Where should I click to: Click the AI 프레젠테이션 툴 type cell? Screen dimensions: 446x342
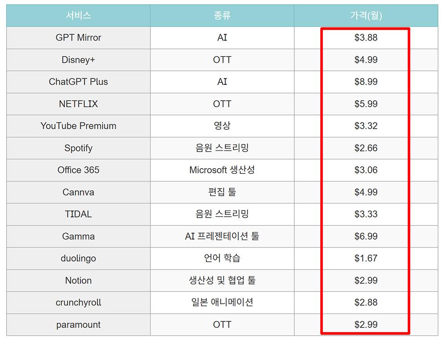pos(222,236)
